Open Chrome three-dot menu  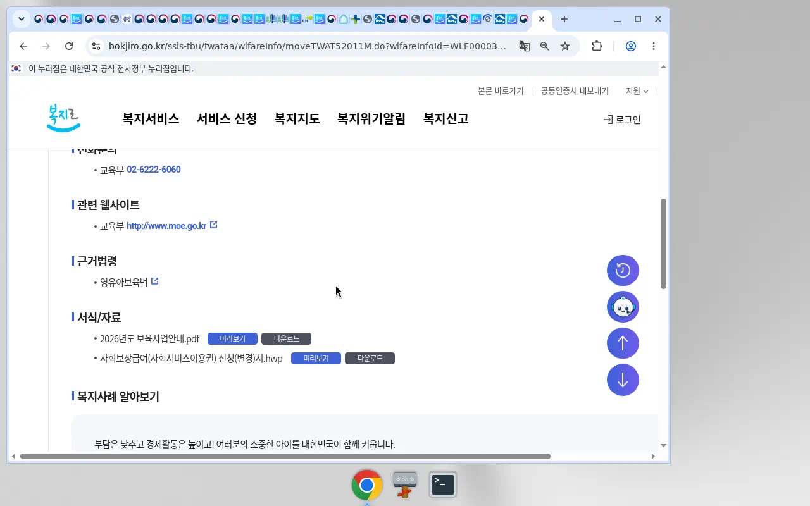(x=654, y=46)
